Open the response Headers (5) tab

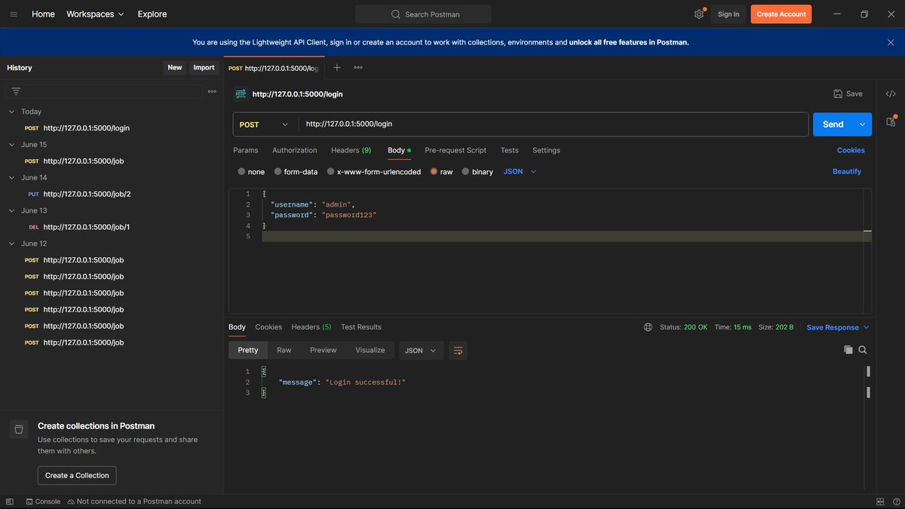(x=311, y=327)
